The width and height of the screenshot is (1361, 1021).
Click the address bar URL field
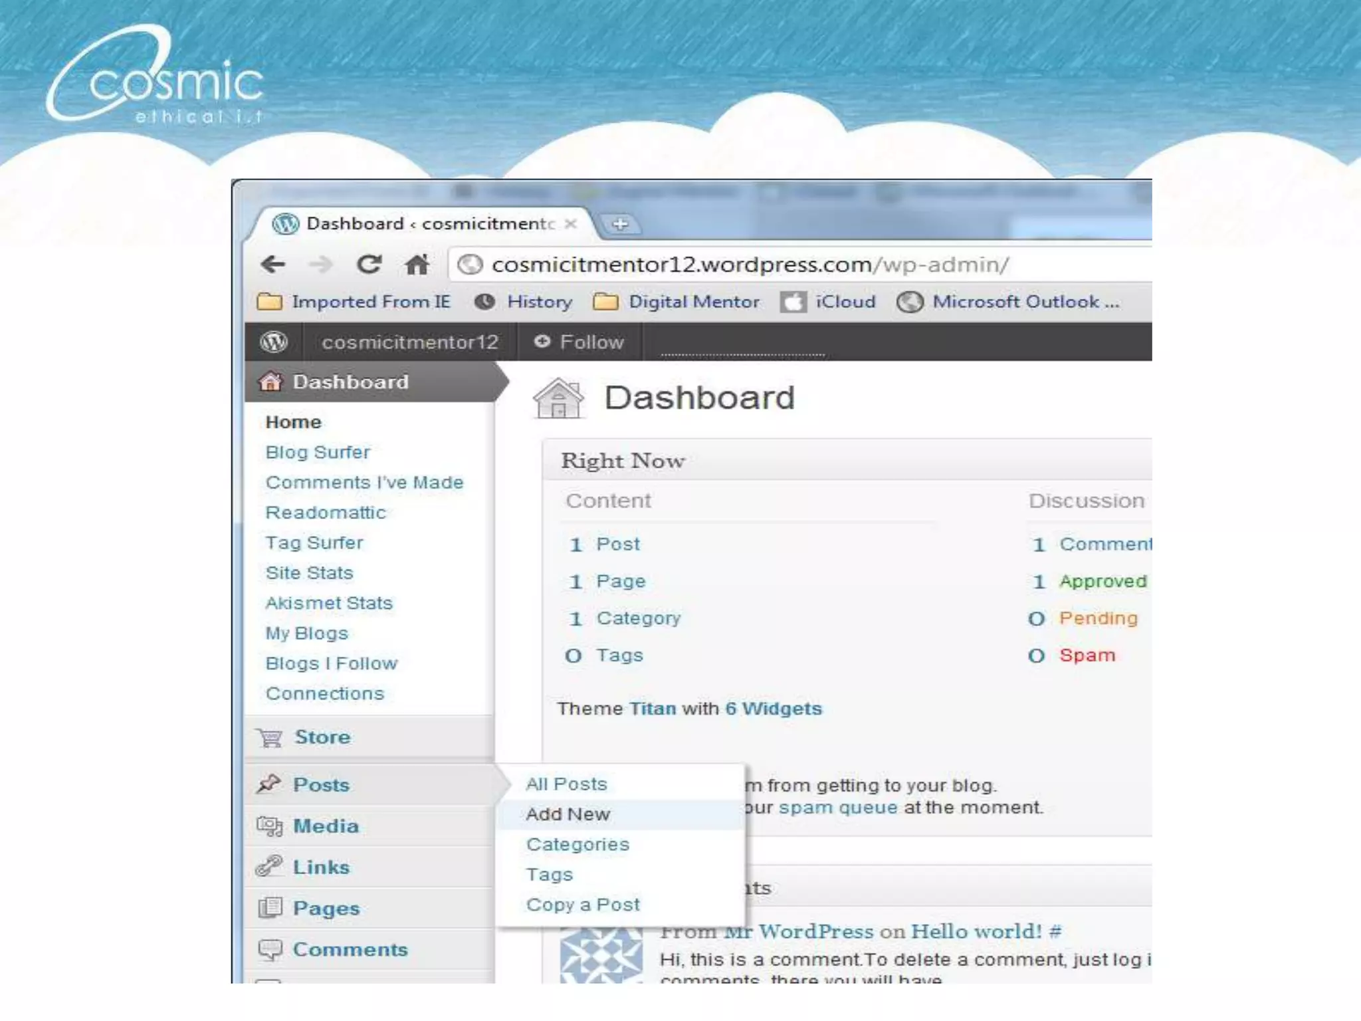click(x=750, y=265)
